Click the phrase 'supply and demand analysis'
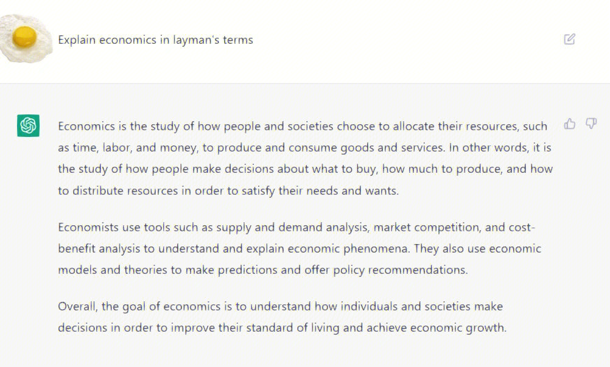Screen dimensions: 610x367 pyautogui.click(x=293, y=228)
